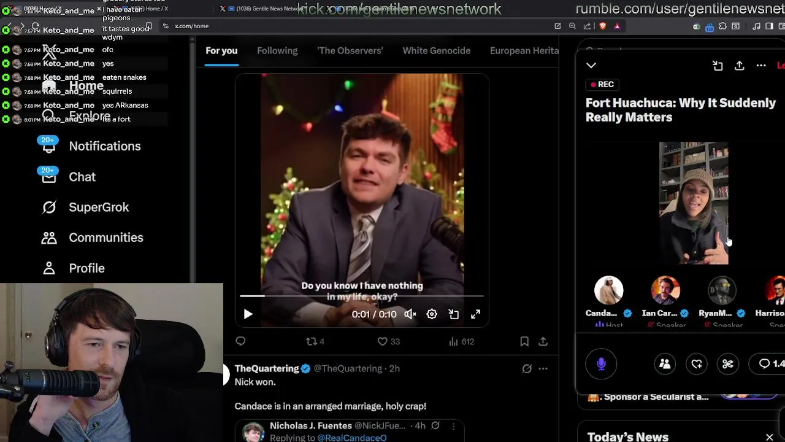The height and width of the screenshot is (442, 785).
Task: Mute the video with the speaker icon
Action: 410,314
